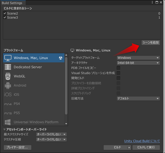
Task: Click the シーンを追加 button
Action: tap(150, 43)
